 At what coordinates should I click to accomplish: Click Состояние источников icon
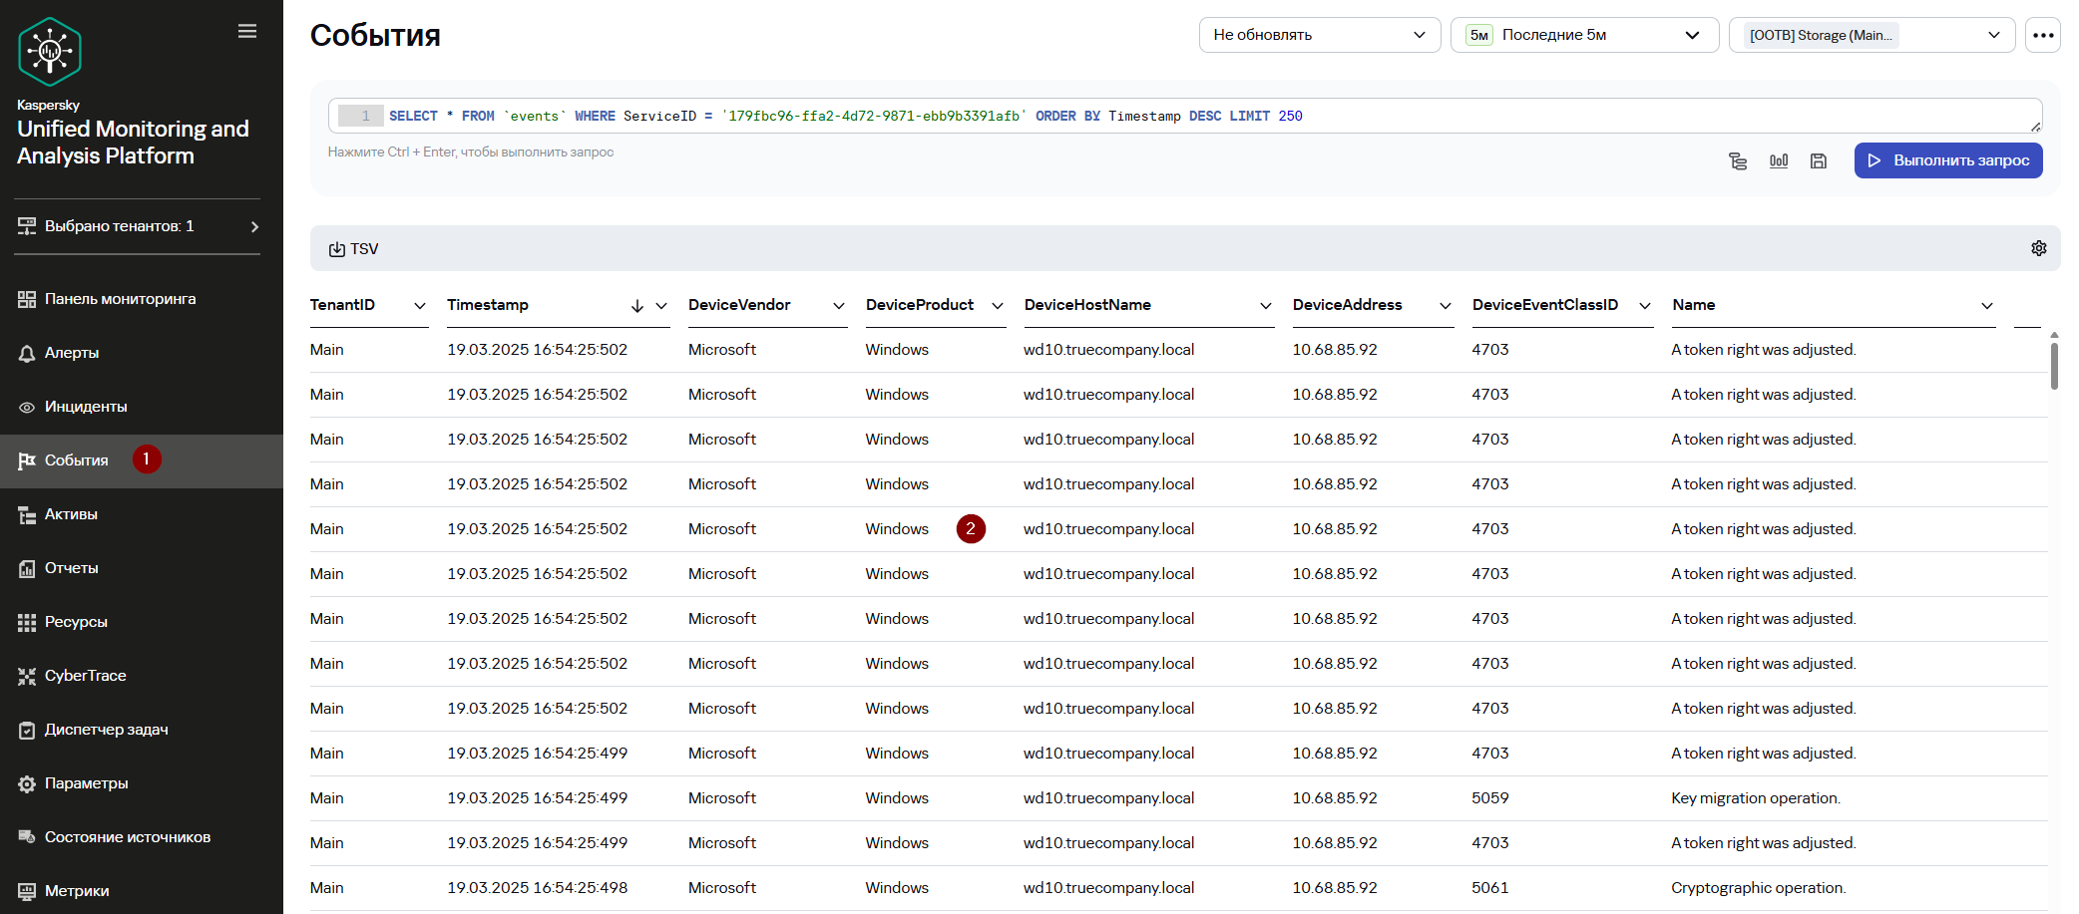(27, 837)
